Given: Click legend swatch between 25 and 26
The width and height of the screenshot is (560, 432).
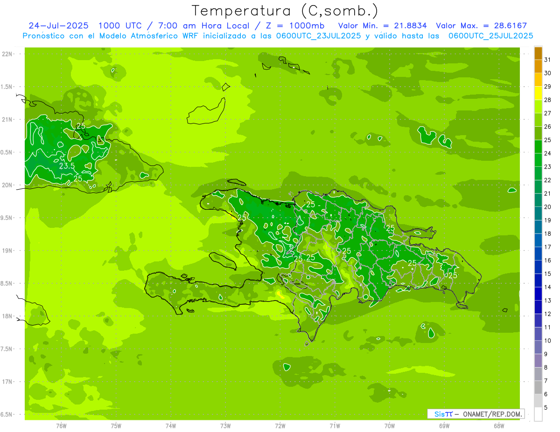Looking at the screenshot, I should pyautogui.click(x=538, y=133).
